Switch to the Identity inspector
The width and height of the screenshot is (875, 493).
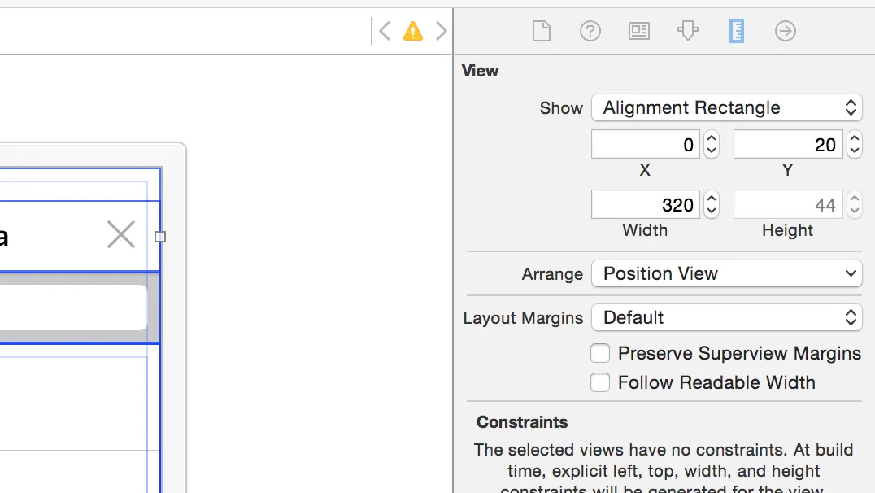[x=639, y=32]
